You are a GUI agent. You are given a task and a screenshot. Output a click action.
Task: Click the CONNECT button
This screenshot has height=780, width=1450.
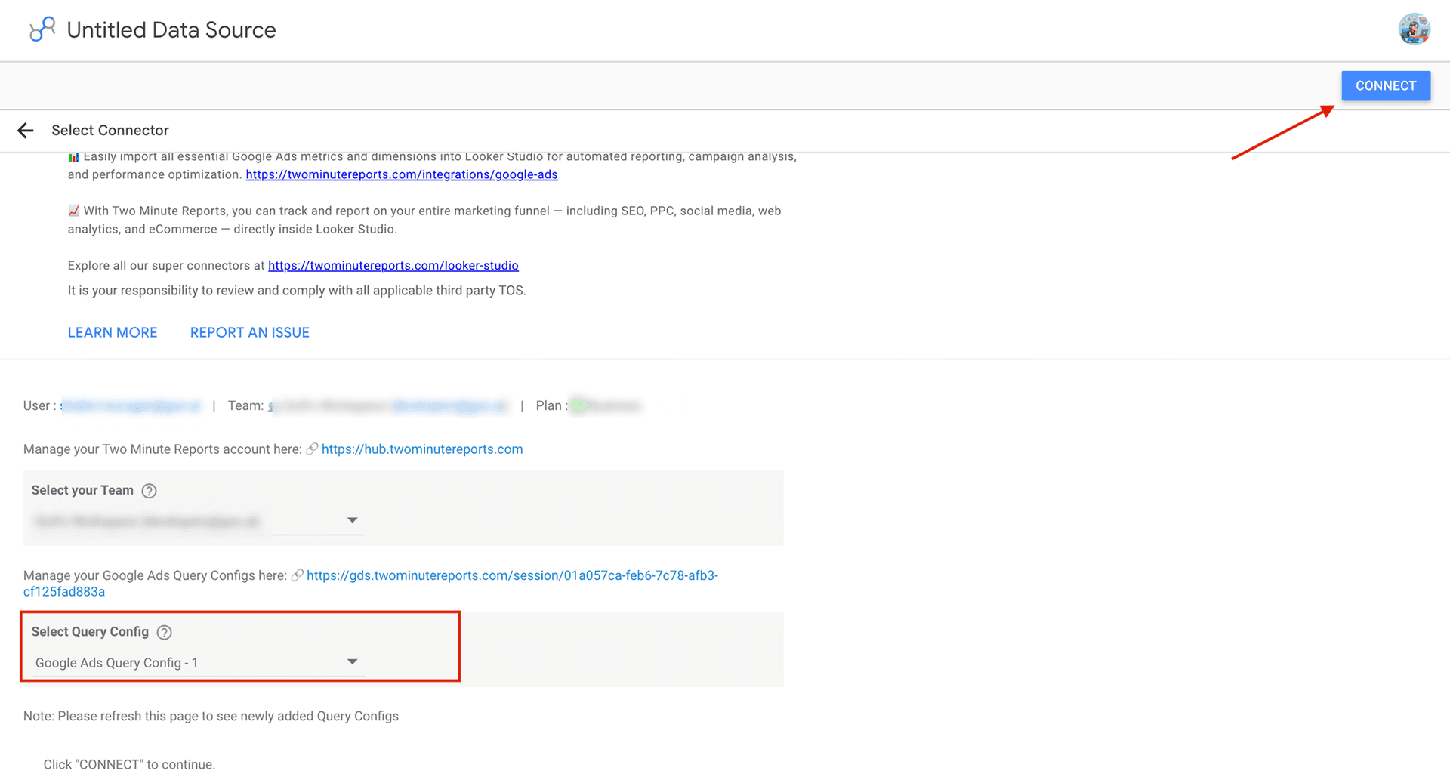1386,86
